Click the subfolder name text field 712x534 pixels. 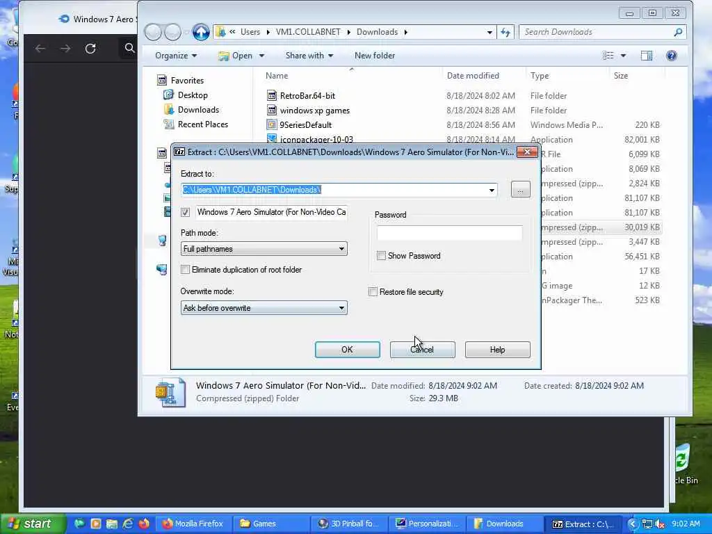272,212
